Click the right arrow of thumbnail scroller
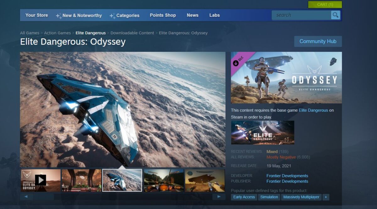This screenshot has height=209, width=377. click(219, 197)
